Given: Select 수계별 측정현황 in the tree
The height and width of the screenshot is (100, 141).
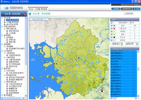Looking at the screenshot, I should pyautogui.click(x=12, y=22).
